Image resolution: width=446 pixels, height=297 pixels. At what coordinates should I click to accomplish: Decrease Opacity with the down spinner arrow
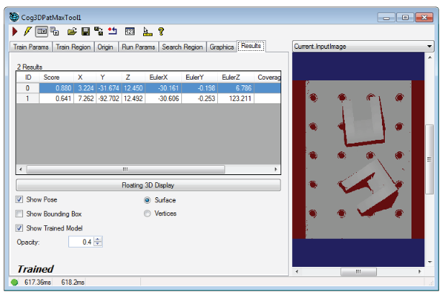click(98, 244)
